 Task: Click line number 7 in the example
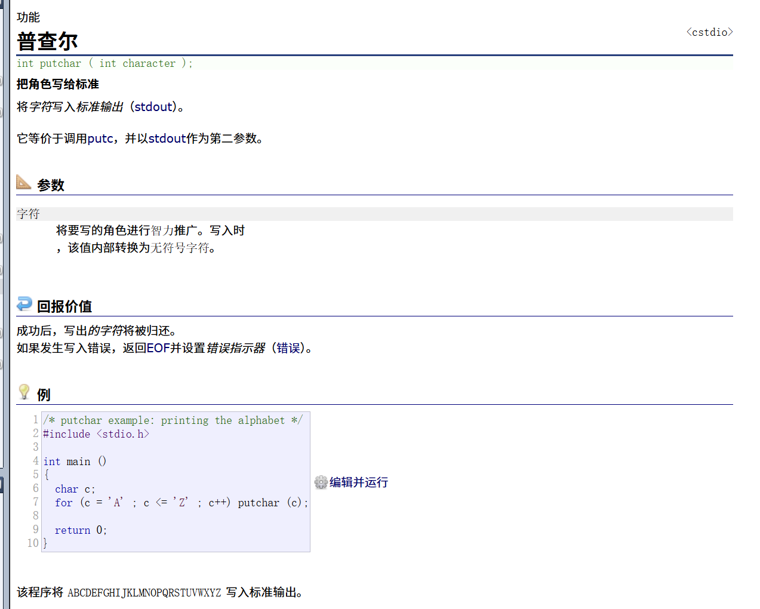pyautogui.click(x=35, y=502)
